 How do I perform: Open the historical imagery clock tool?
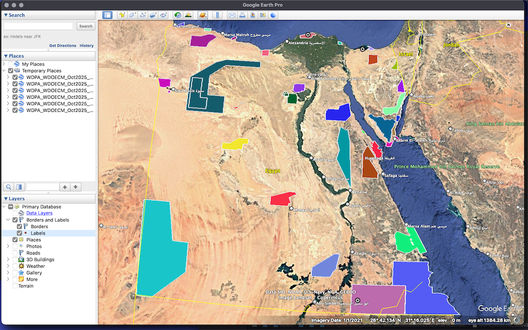[177, 15]
